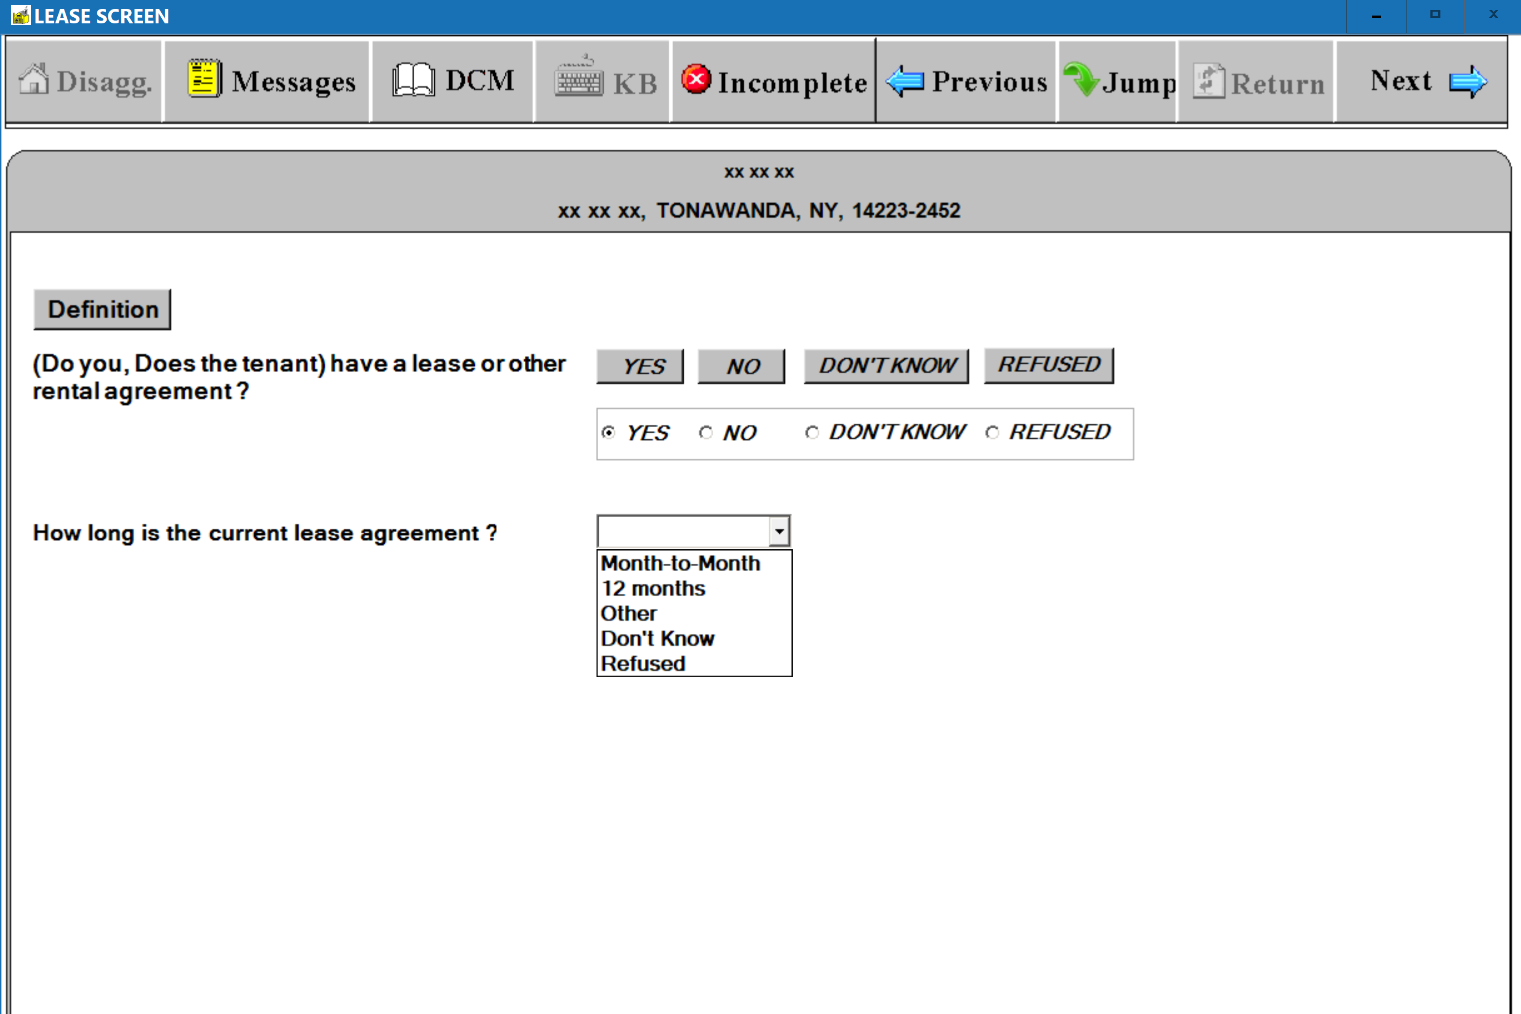The height and width of the screenshot is (1014, 1521).
Task: Select Don't Know in the lease list
Action: point(657,638)
